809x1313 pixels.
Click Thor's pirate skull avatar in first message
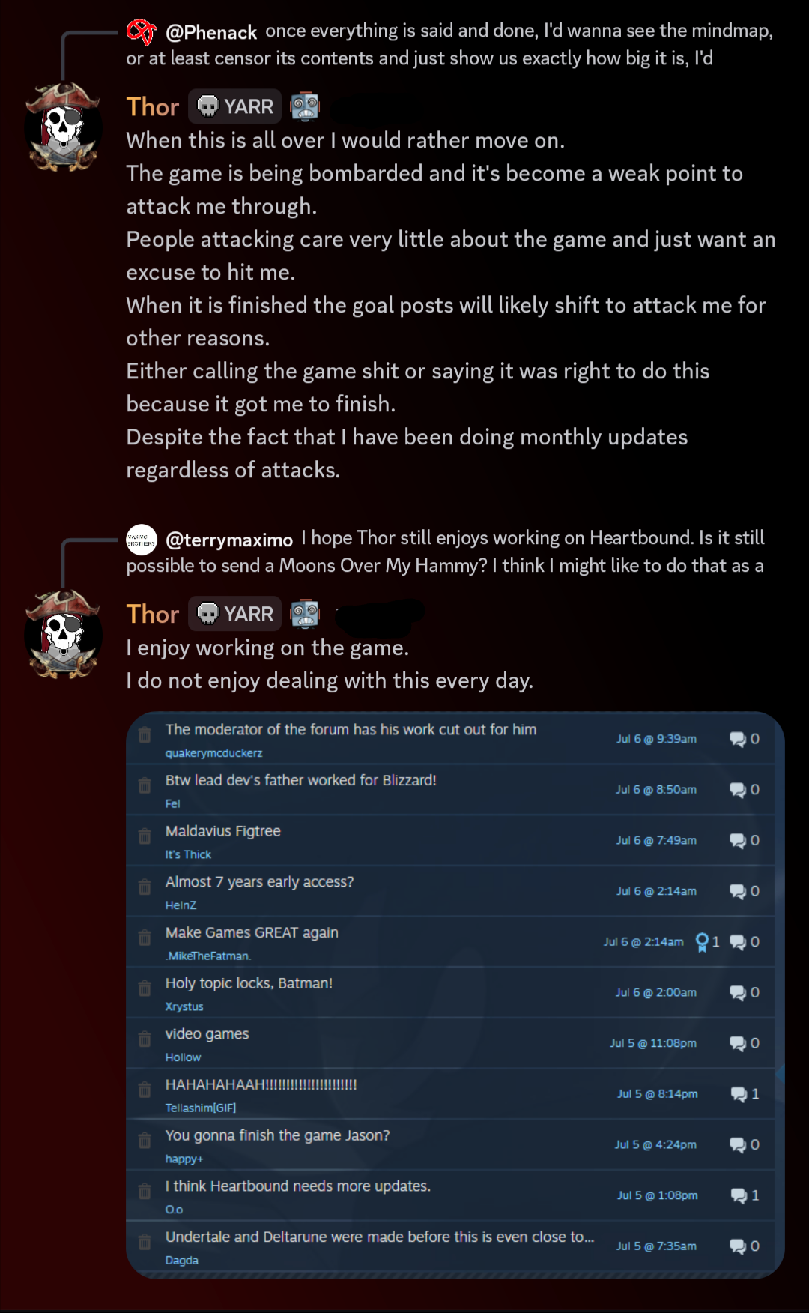coord(64,127)
